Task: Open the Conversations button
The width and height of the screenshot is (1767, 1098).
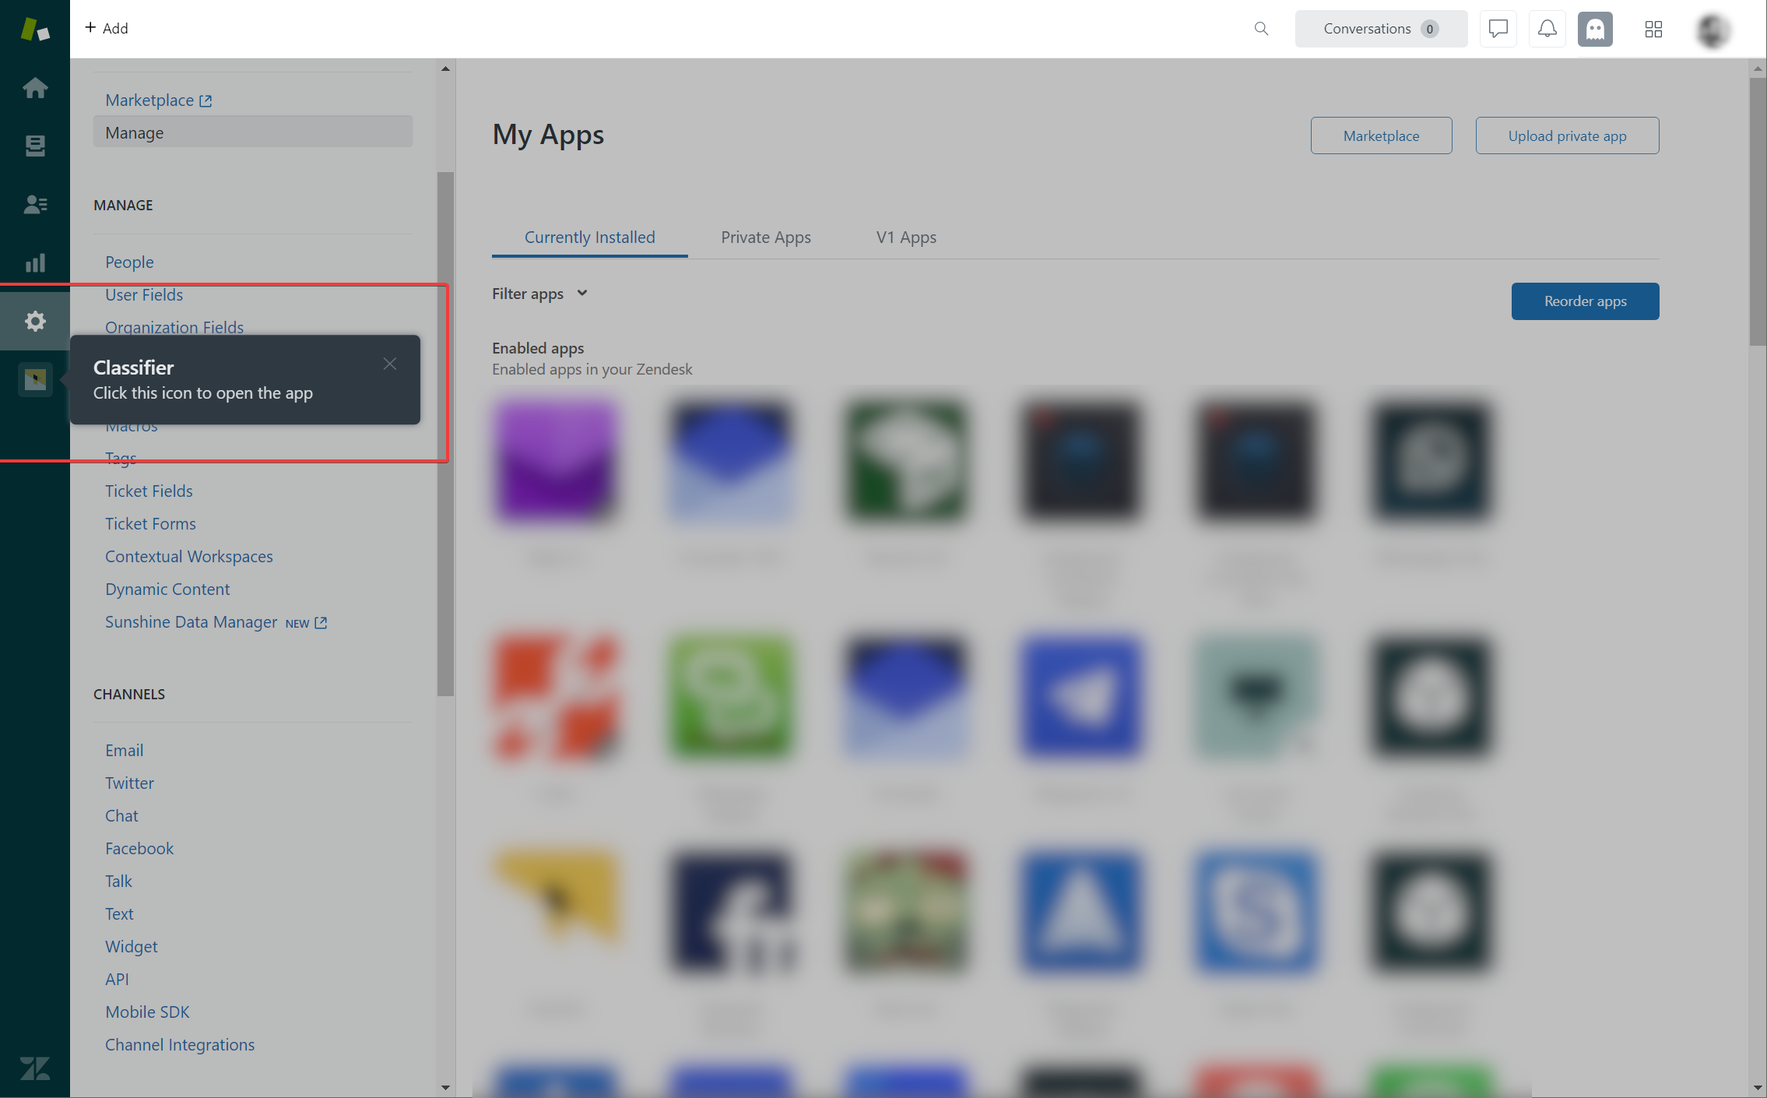Action: pyautogui.click(x=1381, y=29)
